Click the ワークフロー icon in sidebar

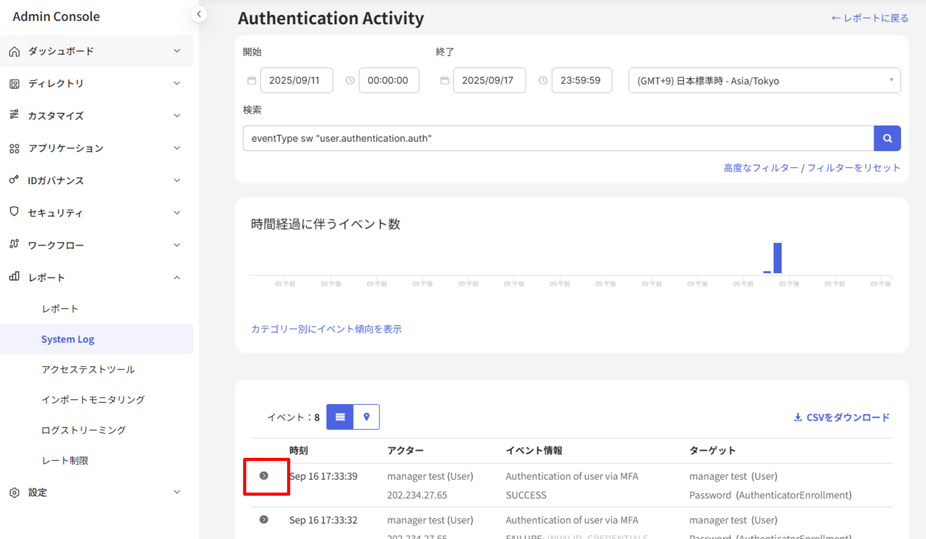tap(14, 244)
